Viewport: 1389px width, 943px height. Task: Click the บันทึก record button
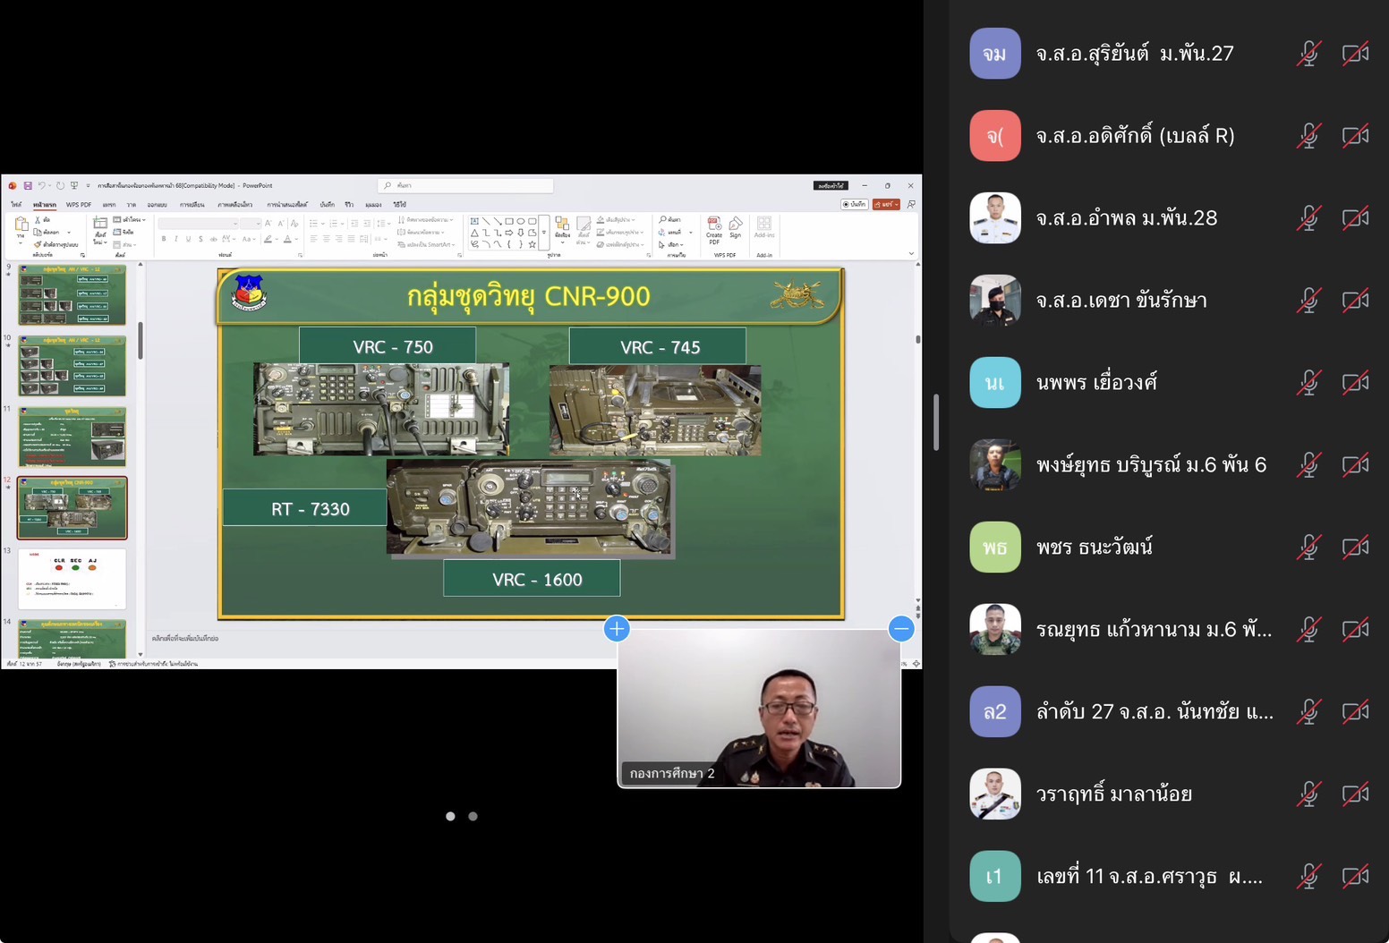click(855, 205)
